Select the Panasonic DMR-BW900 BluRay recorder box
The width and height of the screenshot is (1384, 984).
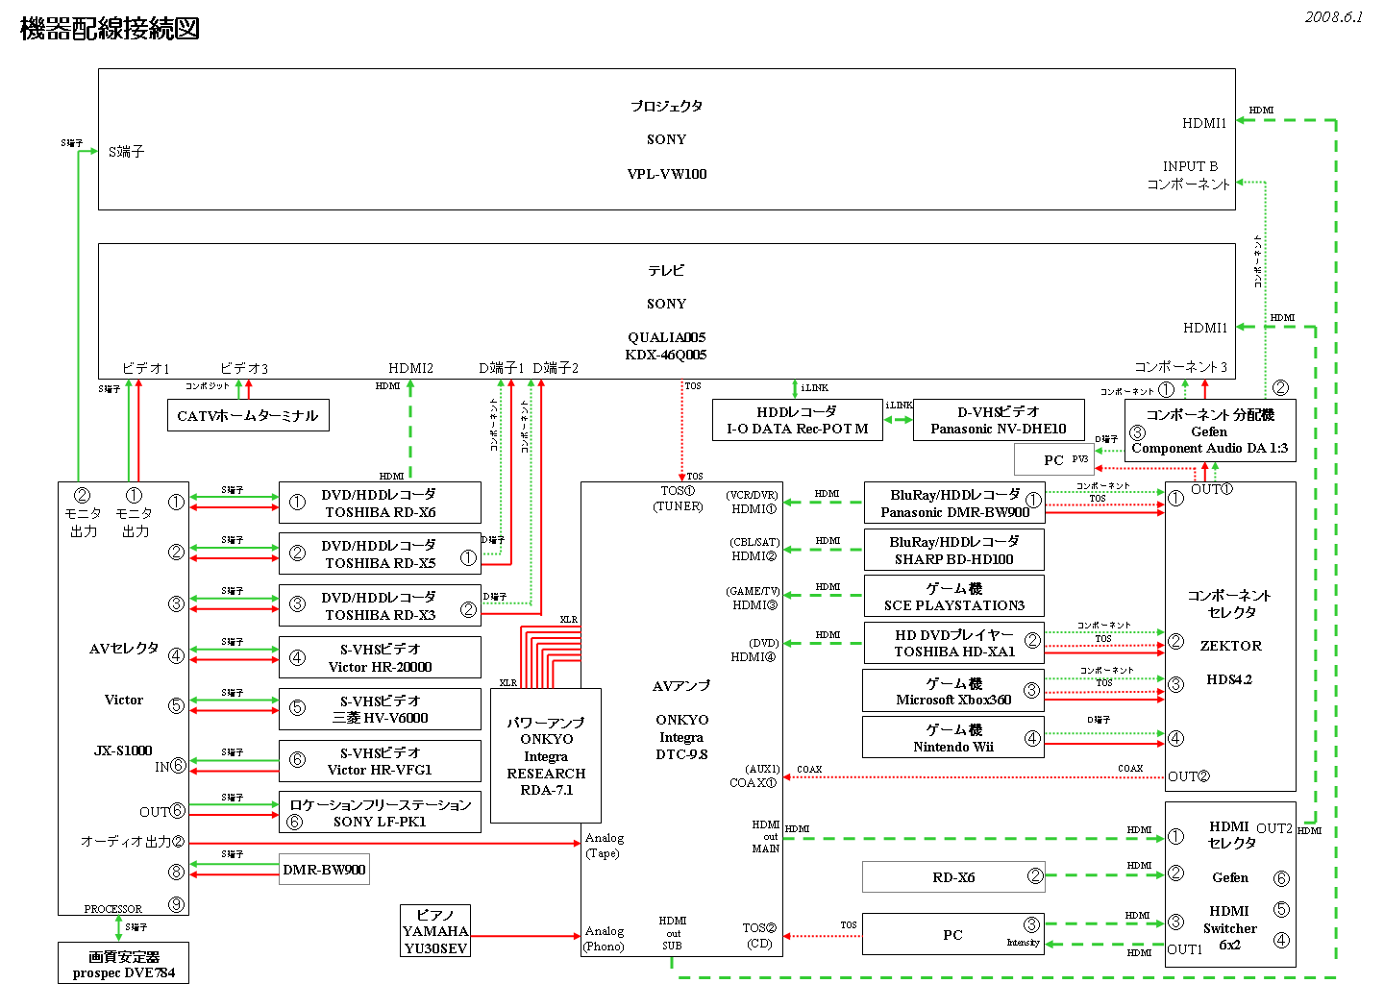(x=953, y=504)
